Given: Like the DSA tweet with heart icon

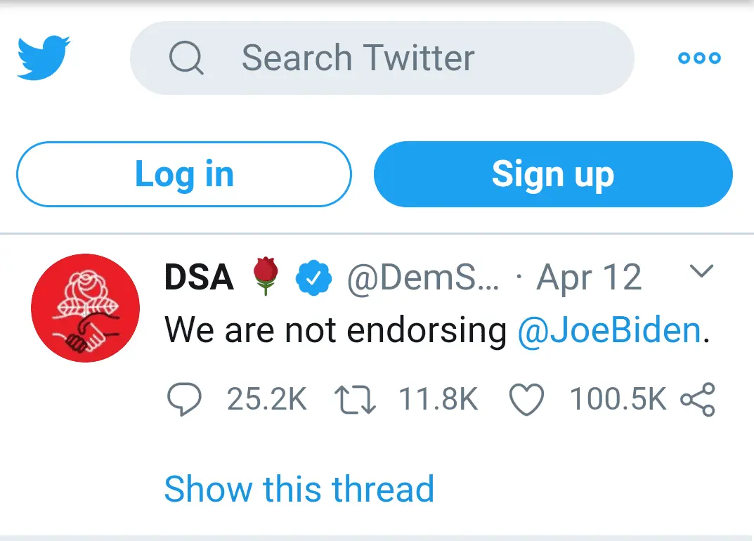Looking at the screenshot, I should pos(526,400).
